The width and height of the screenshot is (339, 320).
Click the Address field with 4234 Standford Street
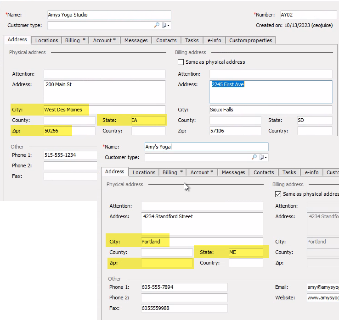(x=202, y=224)
